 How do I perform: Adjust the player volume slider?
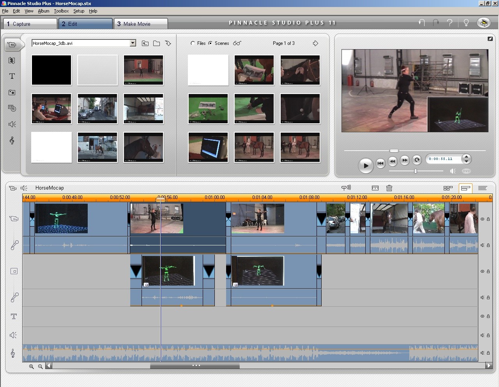click(x=416, y=171)
